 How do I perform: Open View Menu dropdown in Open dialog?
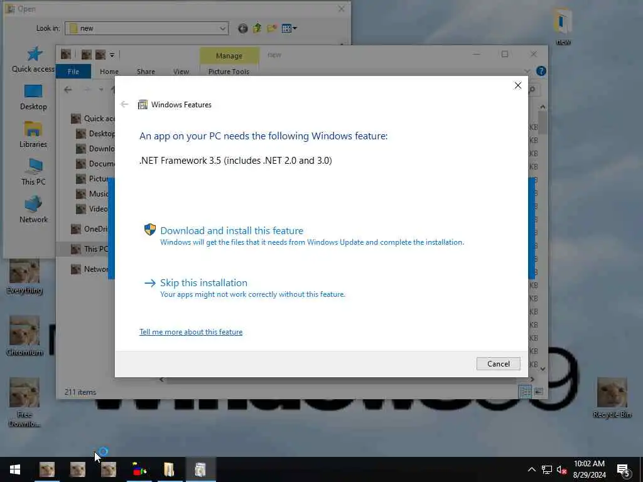click(289, 28)
